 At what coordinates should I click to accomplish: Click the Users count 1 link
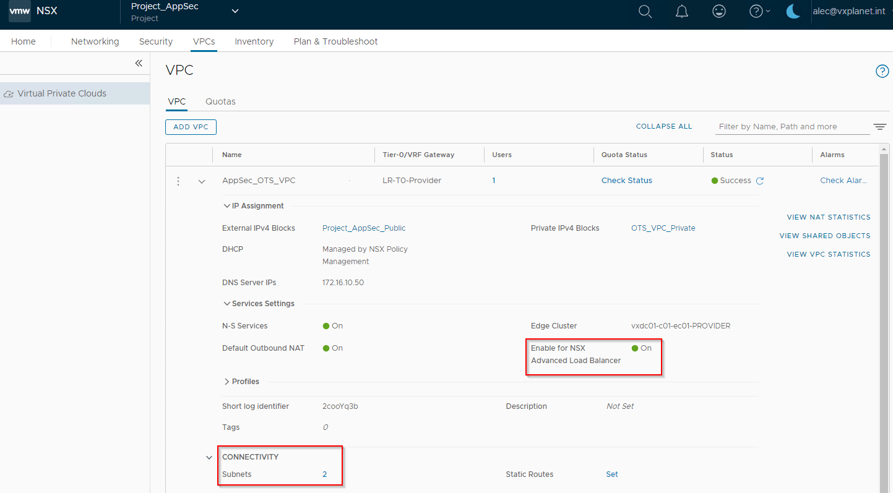tap(494, 181)
